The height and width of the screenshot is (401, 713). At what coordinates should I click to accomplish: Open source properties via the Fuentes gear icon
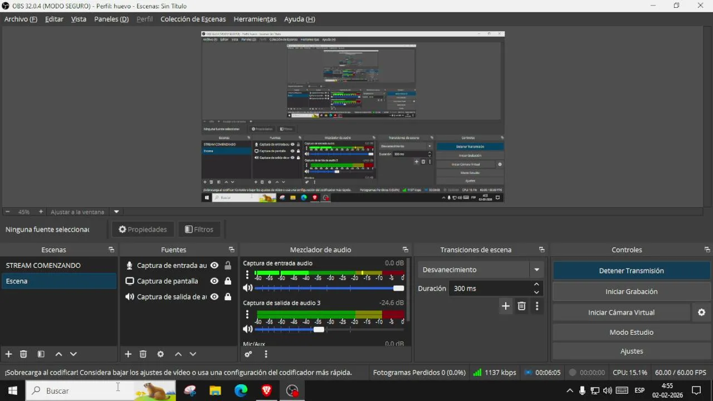(x=160, y=354)
